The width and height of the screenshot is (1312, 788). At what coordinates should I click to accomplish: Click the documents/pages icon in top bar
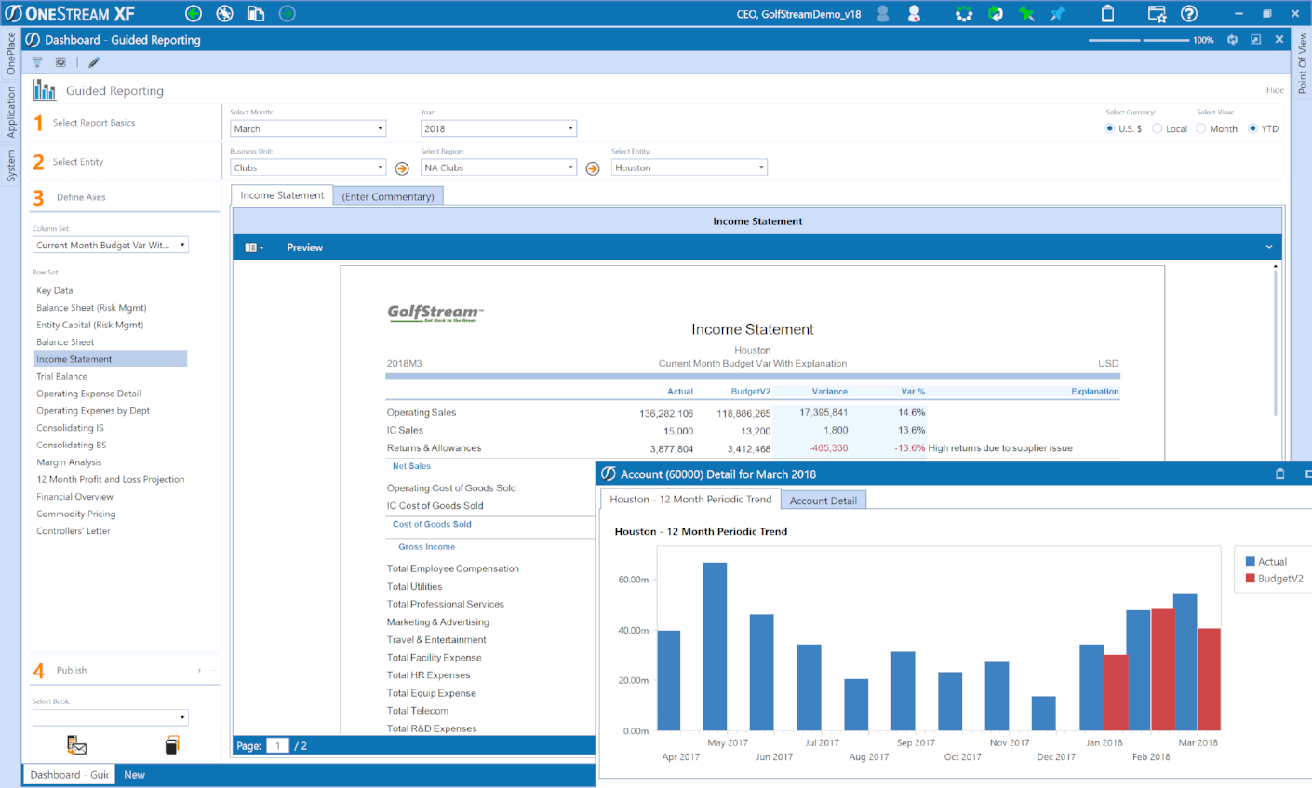pyautogui.click(x=256, y=14)
